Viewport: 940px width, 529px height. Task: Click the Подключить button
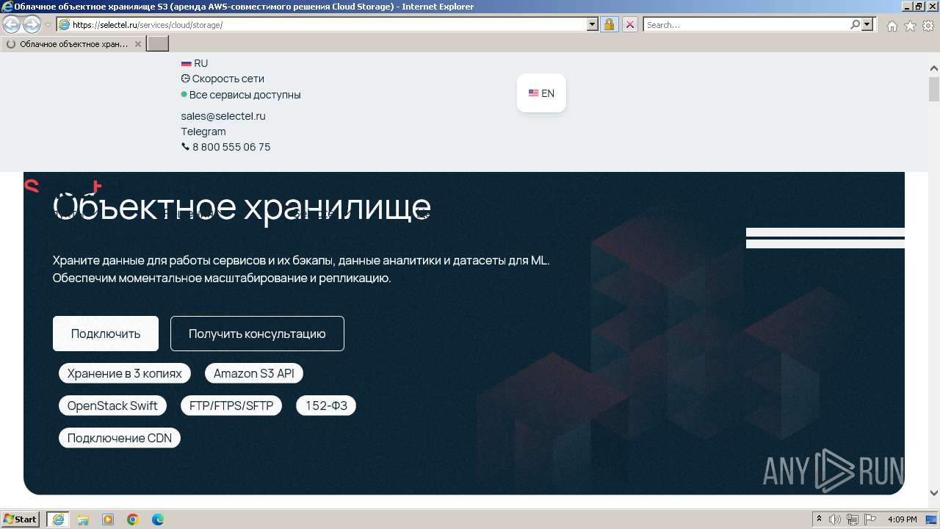(x=106, y=334)
